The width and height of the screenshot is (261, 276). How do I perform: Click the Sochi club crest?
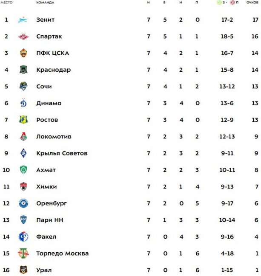click(23, 87)
